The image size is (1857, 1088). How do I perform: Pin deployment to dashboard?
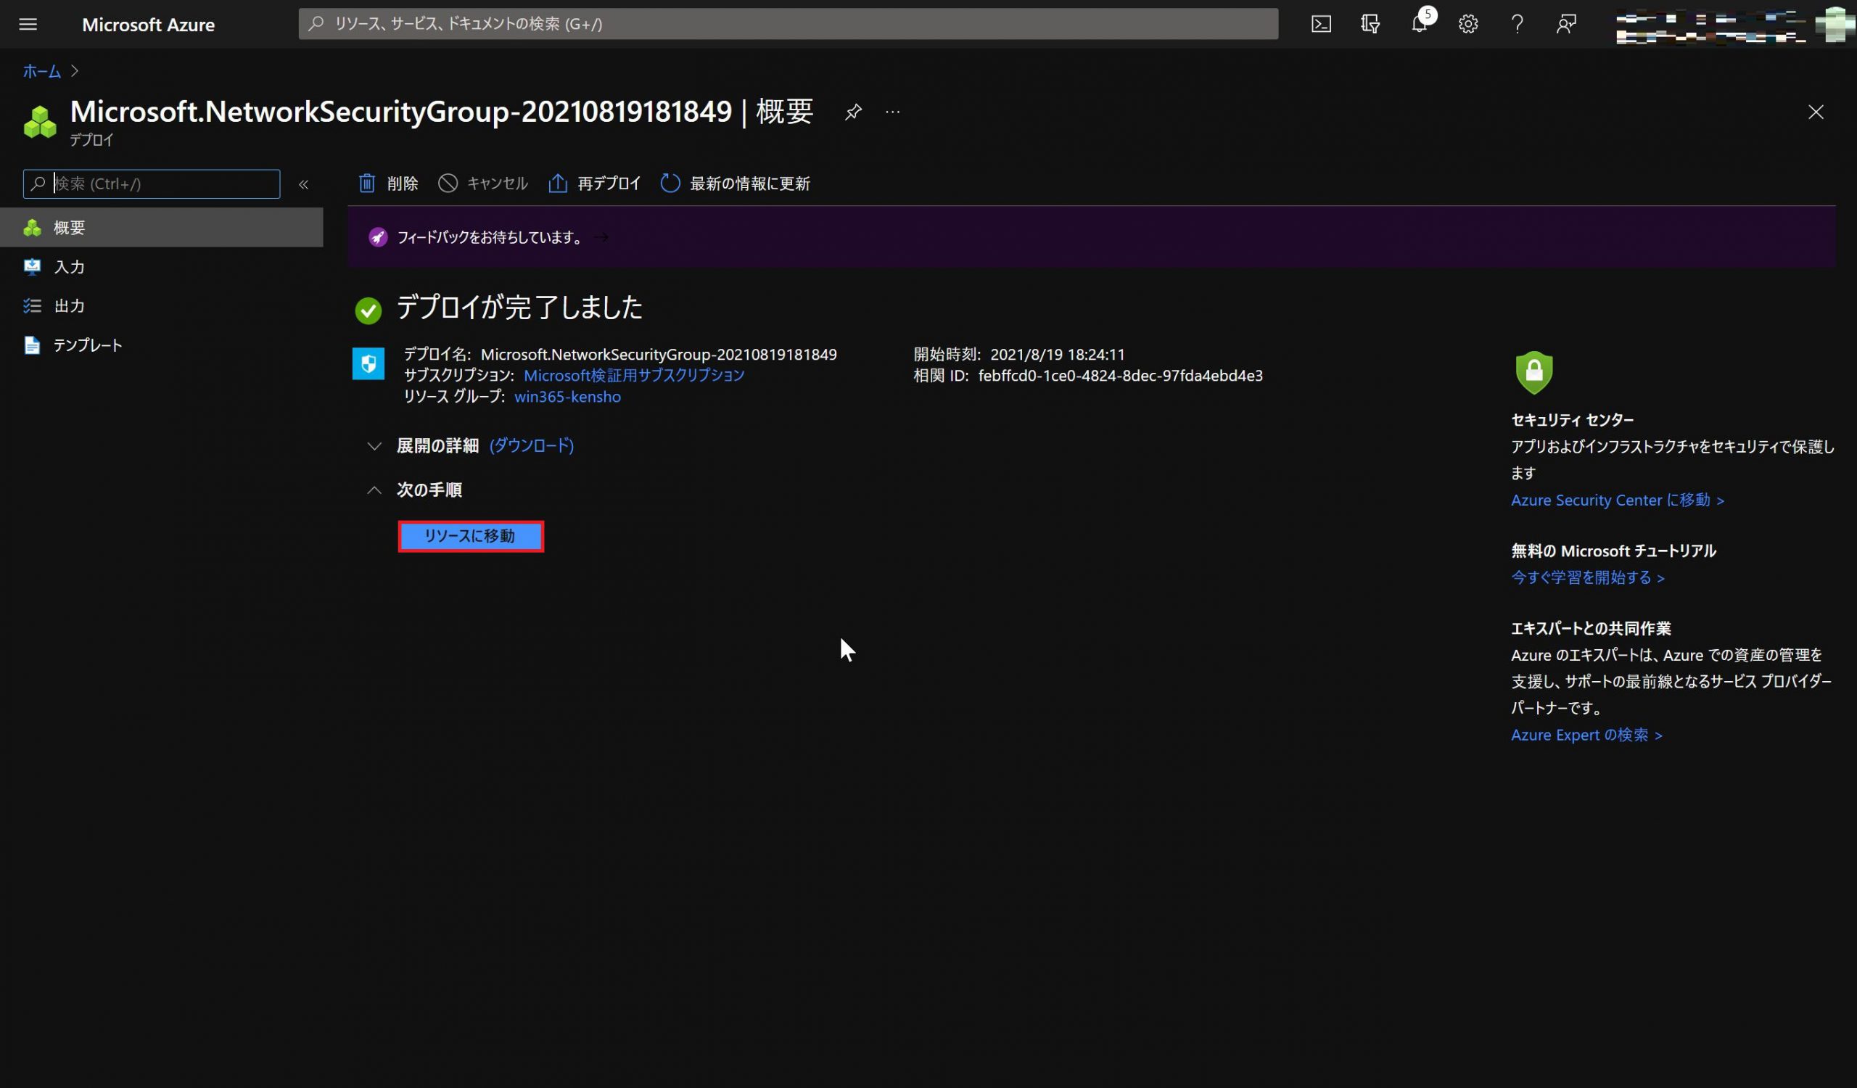click(x=852, y=112)
